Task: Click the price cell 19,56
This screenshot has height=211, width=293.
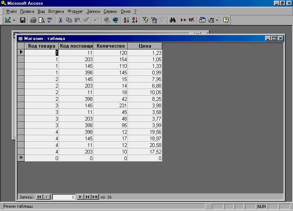Action: point(145,132)
